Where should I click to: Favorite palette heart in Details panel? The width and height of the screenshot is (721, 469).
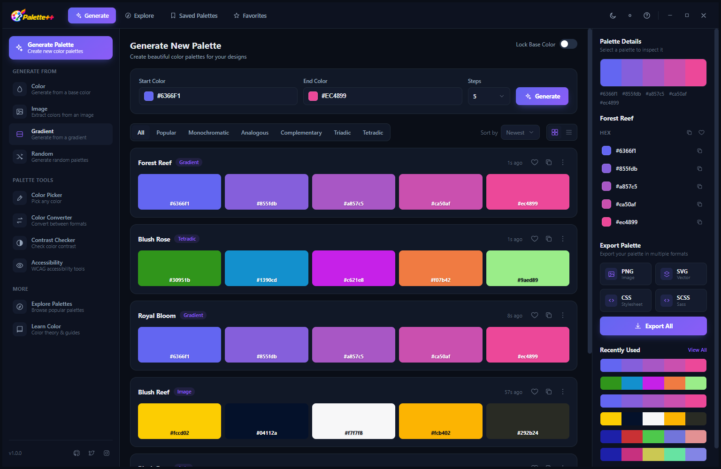(x=701, y=133)
